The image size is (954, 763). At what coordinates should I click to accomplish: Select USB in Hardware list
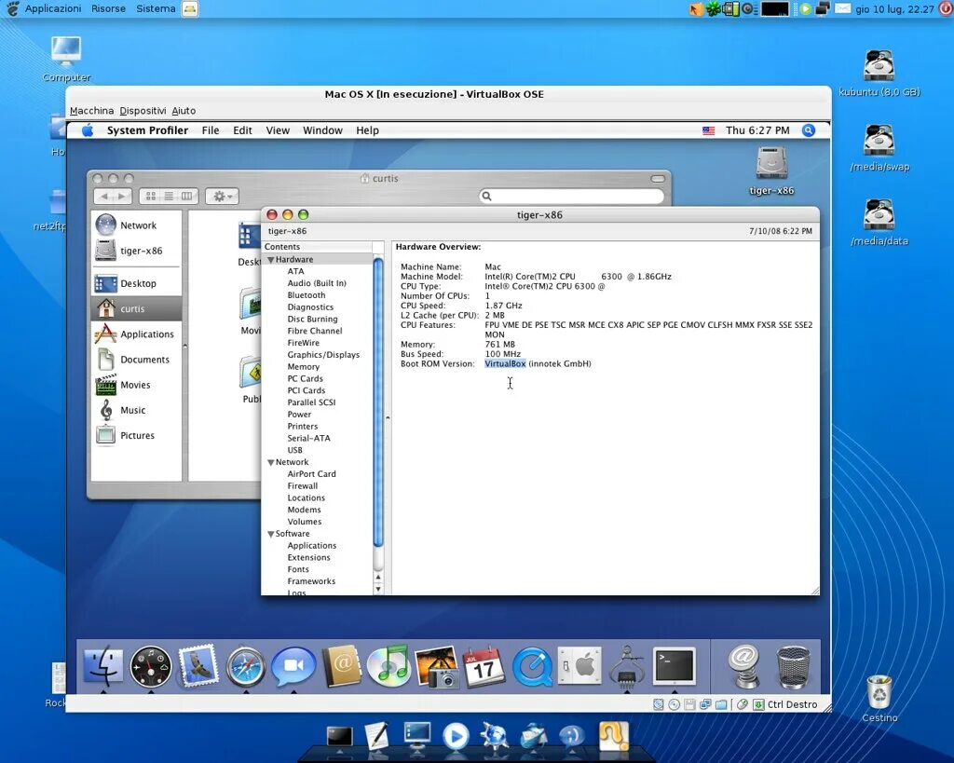click(294, 450)
